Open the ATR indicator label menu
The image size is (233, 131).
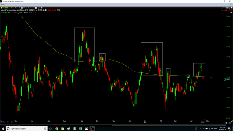coord(25,12)
